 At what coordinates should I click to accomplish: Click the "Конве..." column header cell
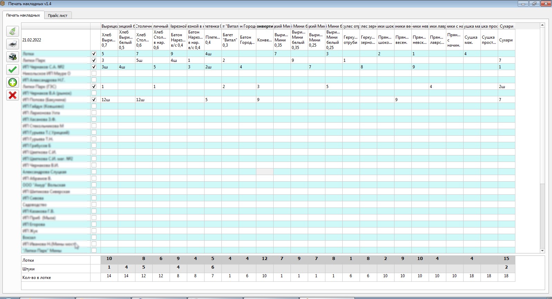click(x=265, y=40)
